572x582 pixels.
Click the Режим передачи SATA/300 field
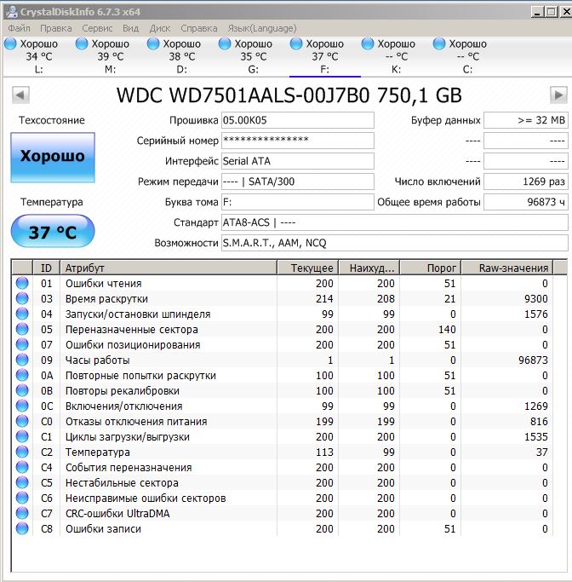click(x=298, y=182)
